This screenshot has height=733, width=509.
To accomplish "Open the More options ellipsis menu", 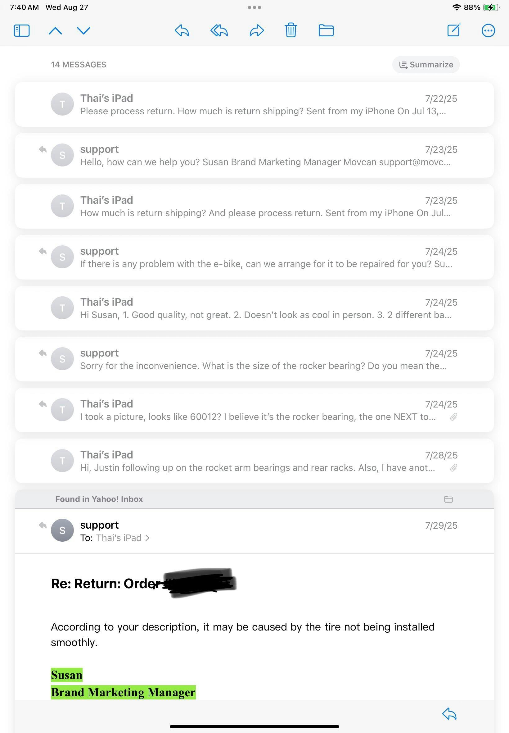I will point(488,31).
